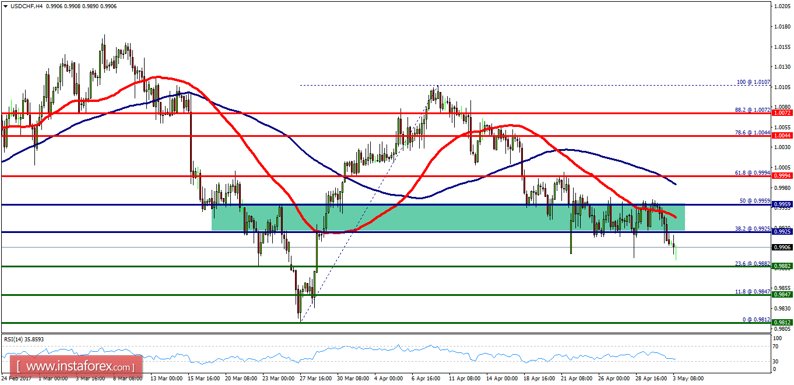Viewport: 794px width, 385px height.
Task: Click the 1.0180 value on price axis
Action: click(782, 27)
